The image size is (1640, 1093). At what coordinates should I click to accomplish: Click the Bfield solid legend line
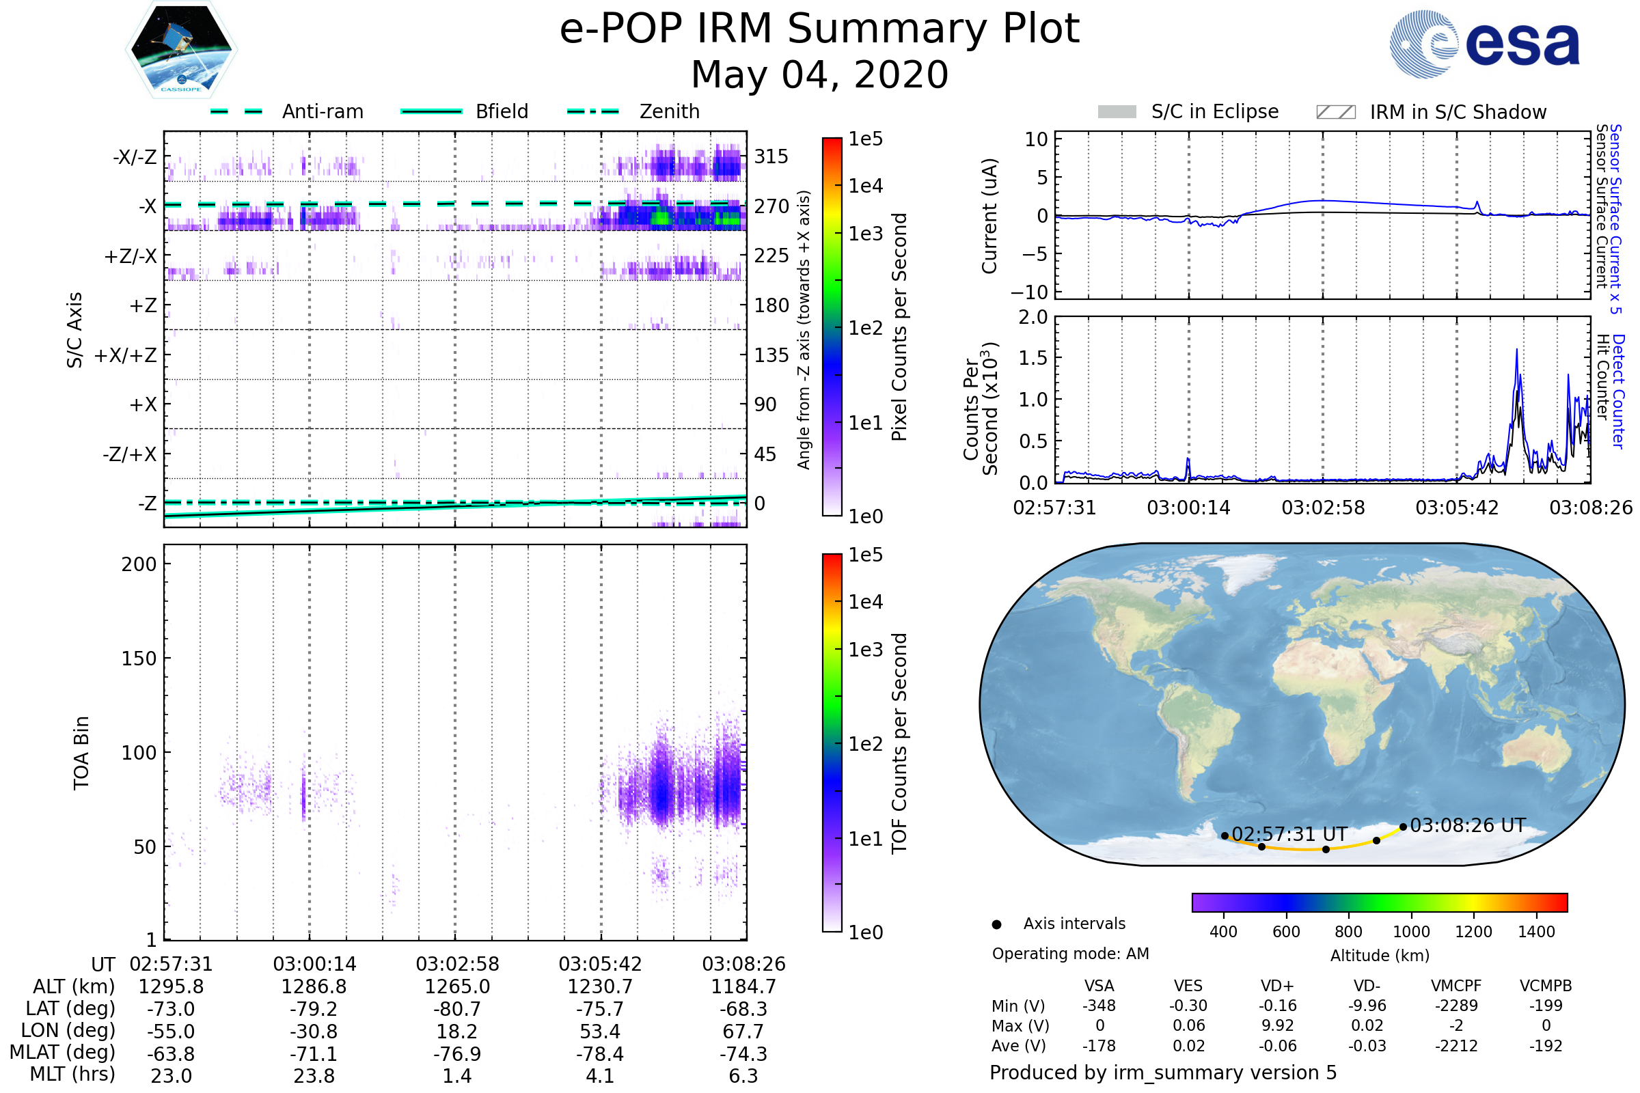(x=431, y=111)
